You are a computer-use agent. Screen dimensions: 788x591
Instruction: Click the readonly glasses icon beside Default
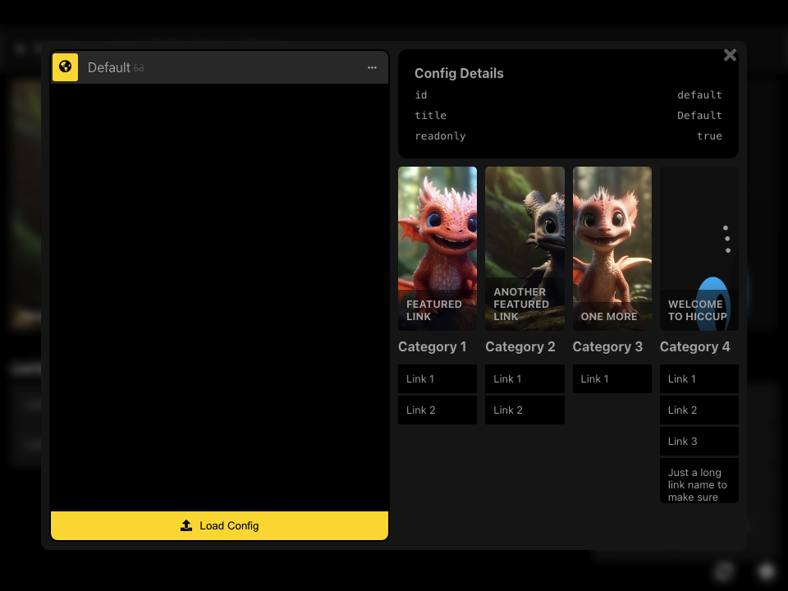(139, 68)
